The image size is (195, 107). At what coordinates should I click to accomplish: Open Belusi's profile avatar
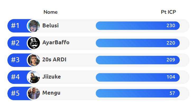(x=34, y=26)
